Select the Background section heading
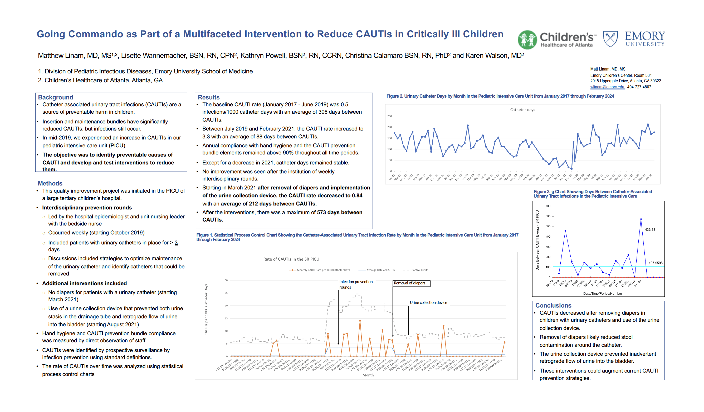 [x=56, y=97]
